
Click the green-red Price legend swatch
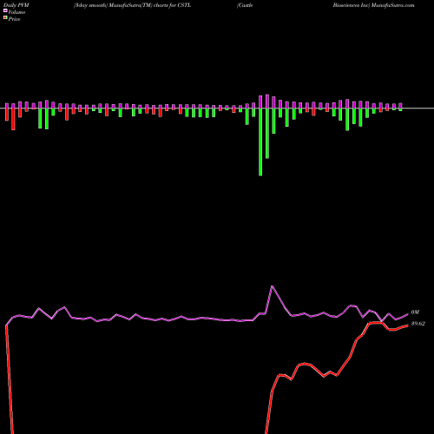click(5, 18)
